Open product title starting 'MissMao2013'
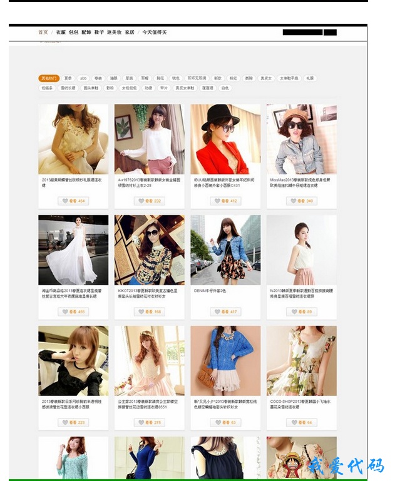The image size is (395, 481). (300, 183)
